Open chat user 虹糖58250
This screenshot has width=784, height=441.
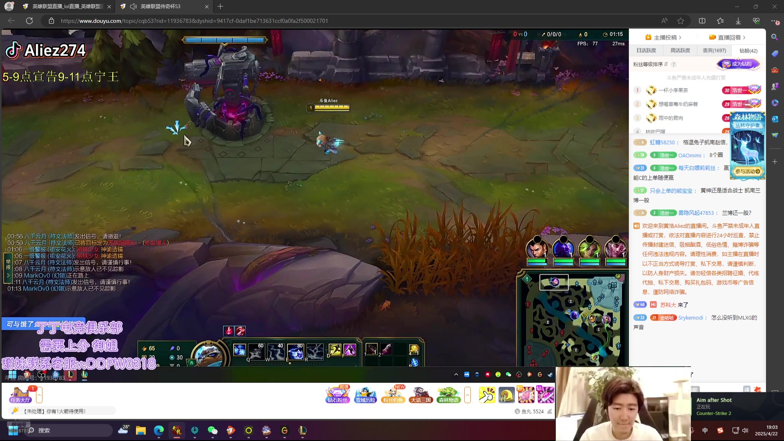[664, 143]
